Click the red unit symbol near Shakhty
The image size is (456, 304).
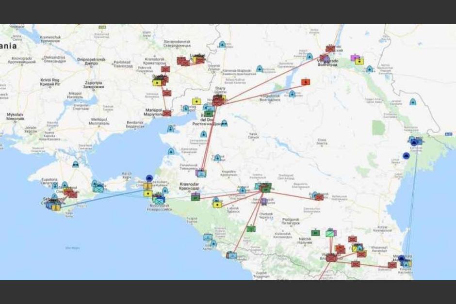tap(217, 101)
